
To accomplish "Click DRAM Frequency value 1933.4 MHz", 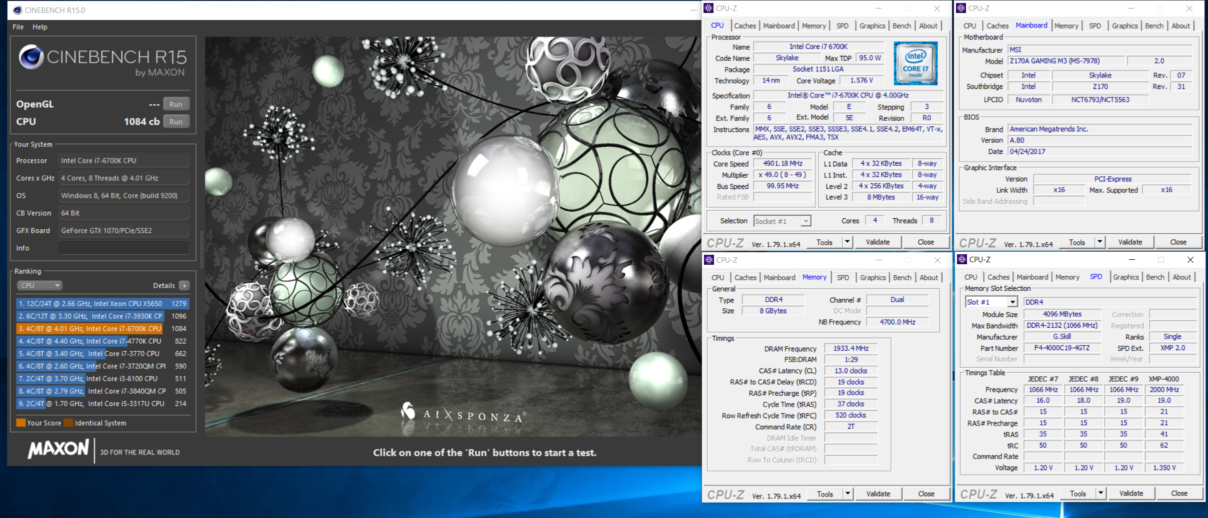I will click(x=851, y=349).
